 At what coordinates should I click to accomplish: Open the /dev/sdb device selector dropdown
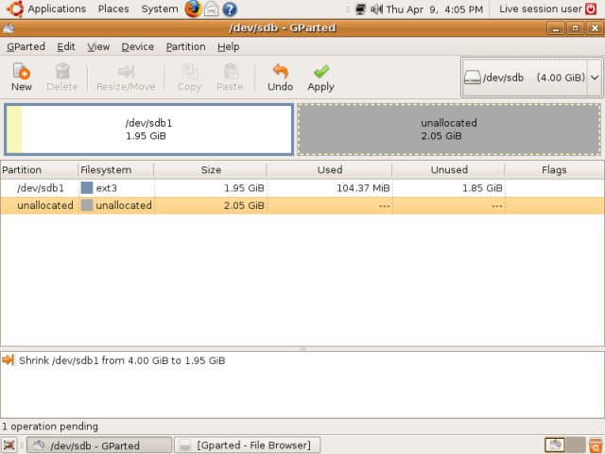(x=532, y=78)
